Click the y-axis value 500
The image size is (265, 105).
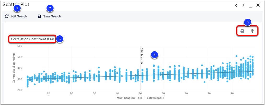(20, 57)
